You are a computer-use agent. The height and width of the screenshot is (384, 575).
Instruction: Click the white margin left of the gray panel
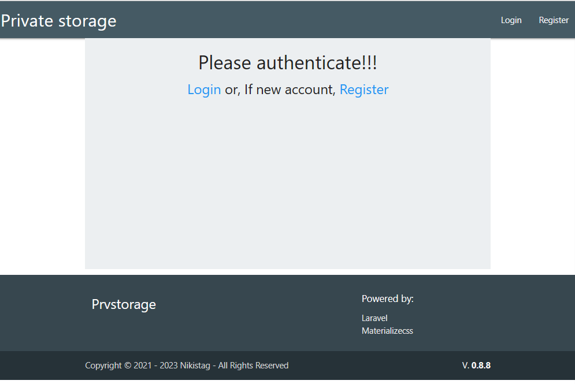point(42,156)
